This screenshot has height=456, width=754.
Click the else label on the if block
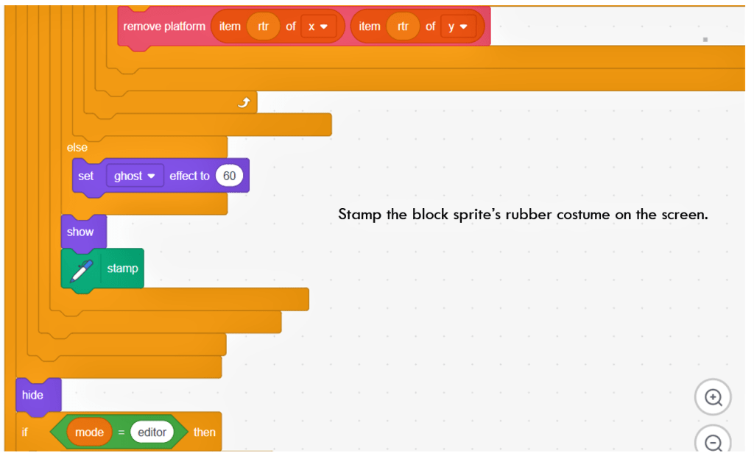(x=77, y=147)
